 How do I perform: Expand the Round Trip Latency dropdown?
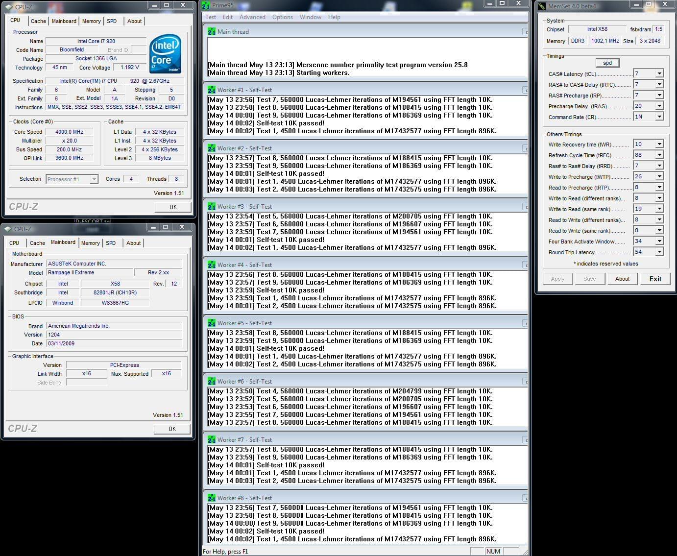(659, 252)
